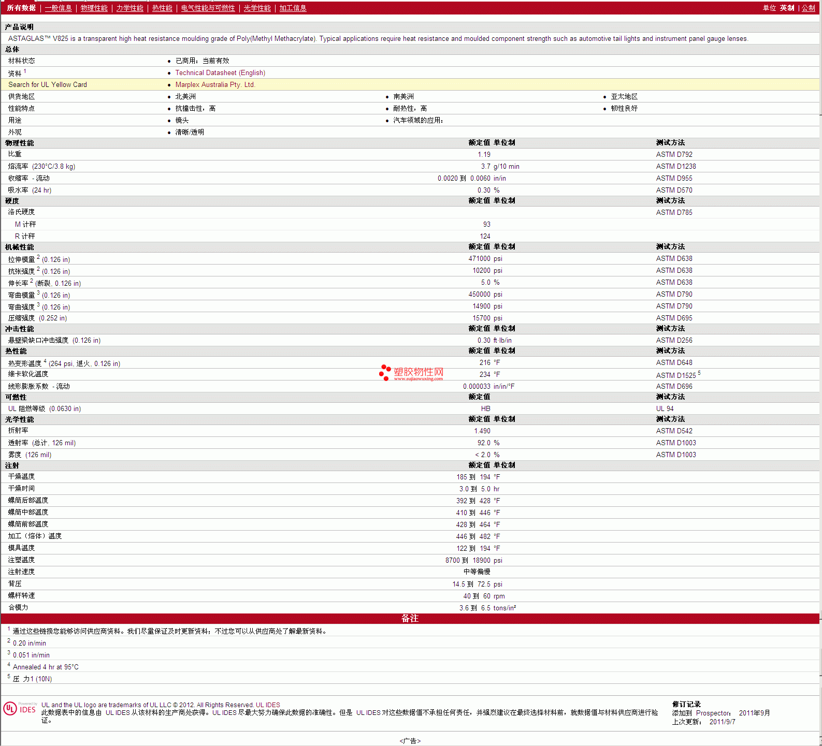Select footnote Annealed 4 hr at 95°C
Viewport: 822px width, 746px height.
46,667
